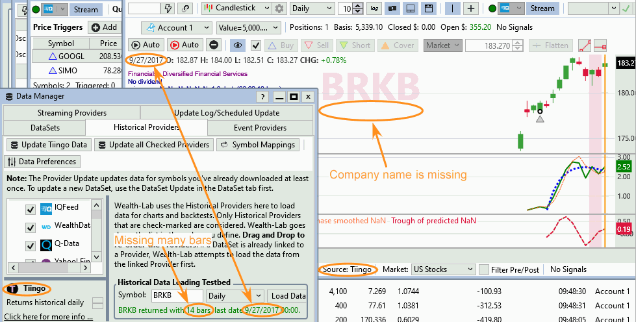Open the Event Providers tab
This screenshot has width=636, height=322.
pos(260,127)
